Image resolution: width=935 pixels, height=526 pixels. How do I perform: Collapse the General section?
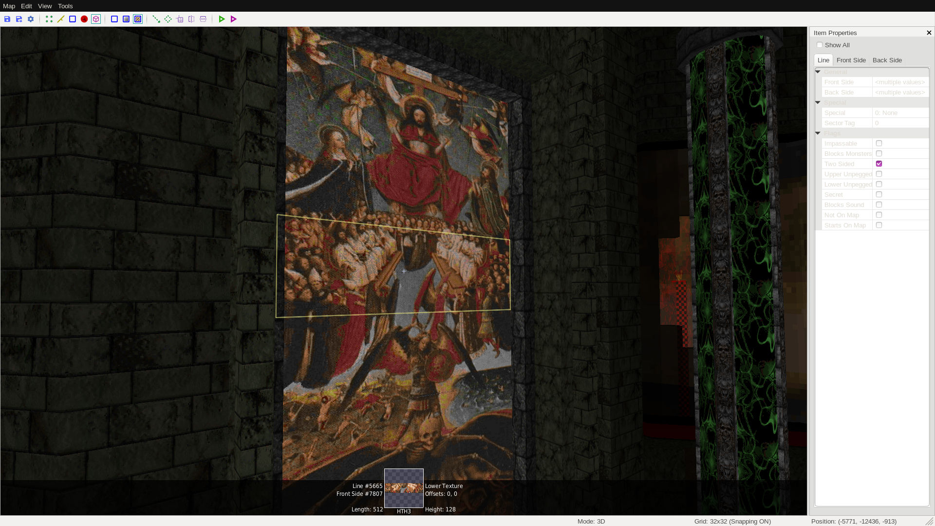click(x=818, y=72)
